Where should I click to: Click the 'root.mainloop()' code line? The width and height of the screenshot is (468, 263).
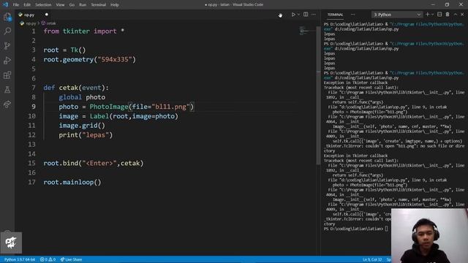tap(72, 182)
